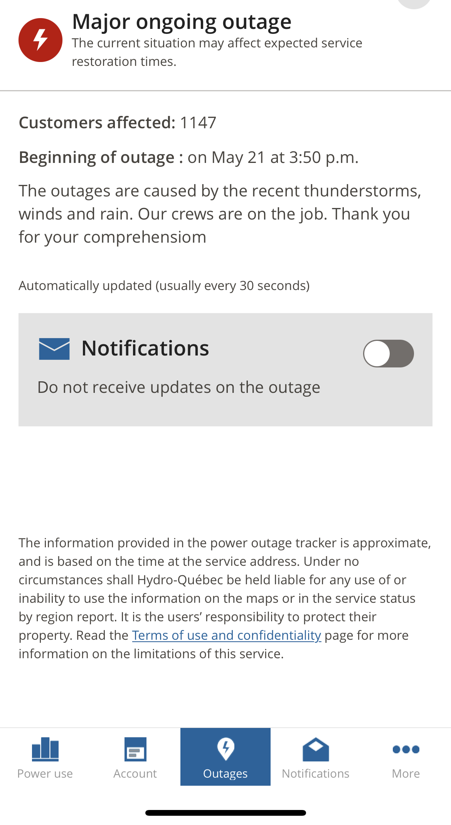Open the More tab label
451x825 pixels.
(x=406, y=774)
